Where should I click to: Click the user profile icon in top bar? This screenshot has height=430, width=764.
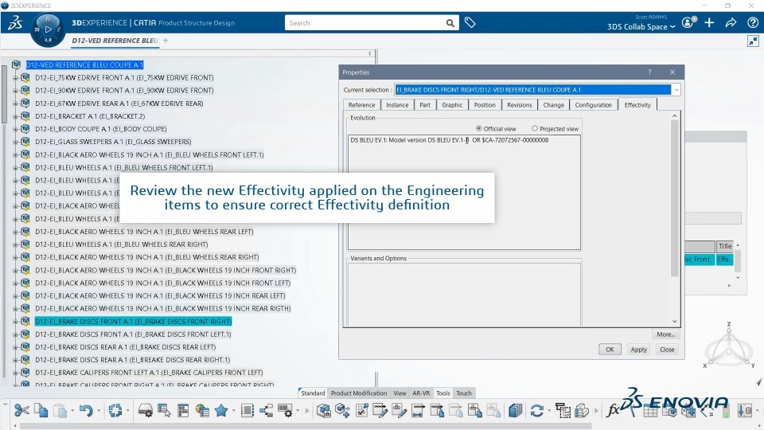688,22
